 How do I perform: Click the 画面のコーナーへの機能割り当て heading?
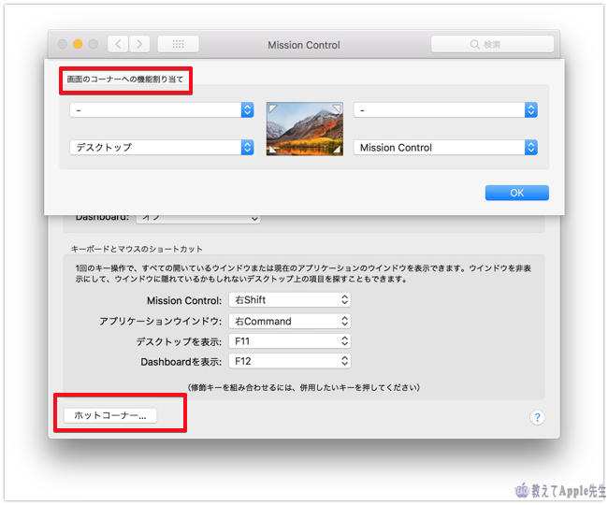coord(124,79)
